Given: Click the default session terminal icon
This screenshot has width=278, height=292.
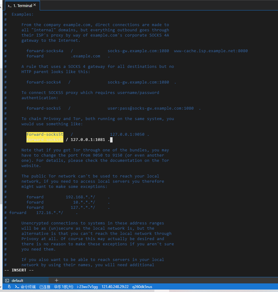Looking at the screenshot, I should click(7, 281).
